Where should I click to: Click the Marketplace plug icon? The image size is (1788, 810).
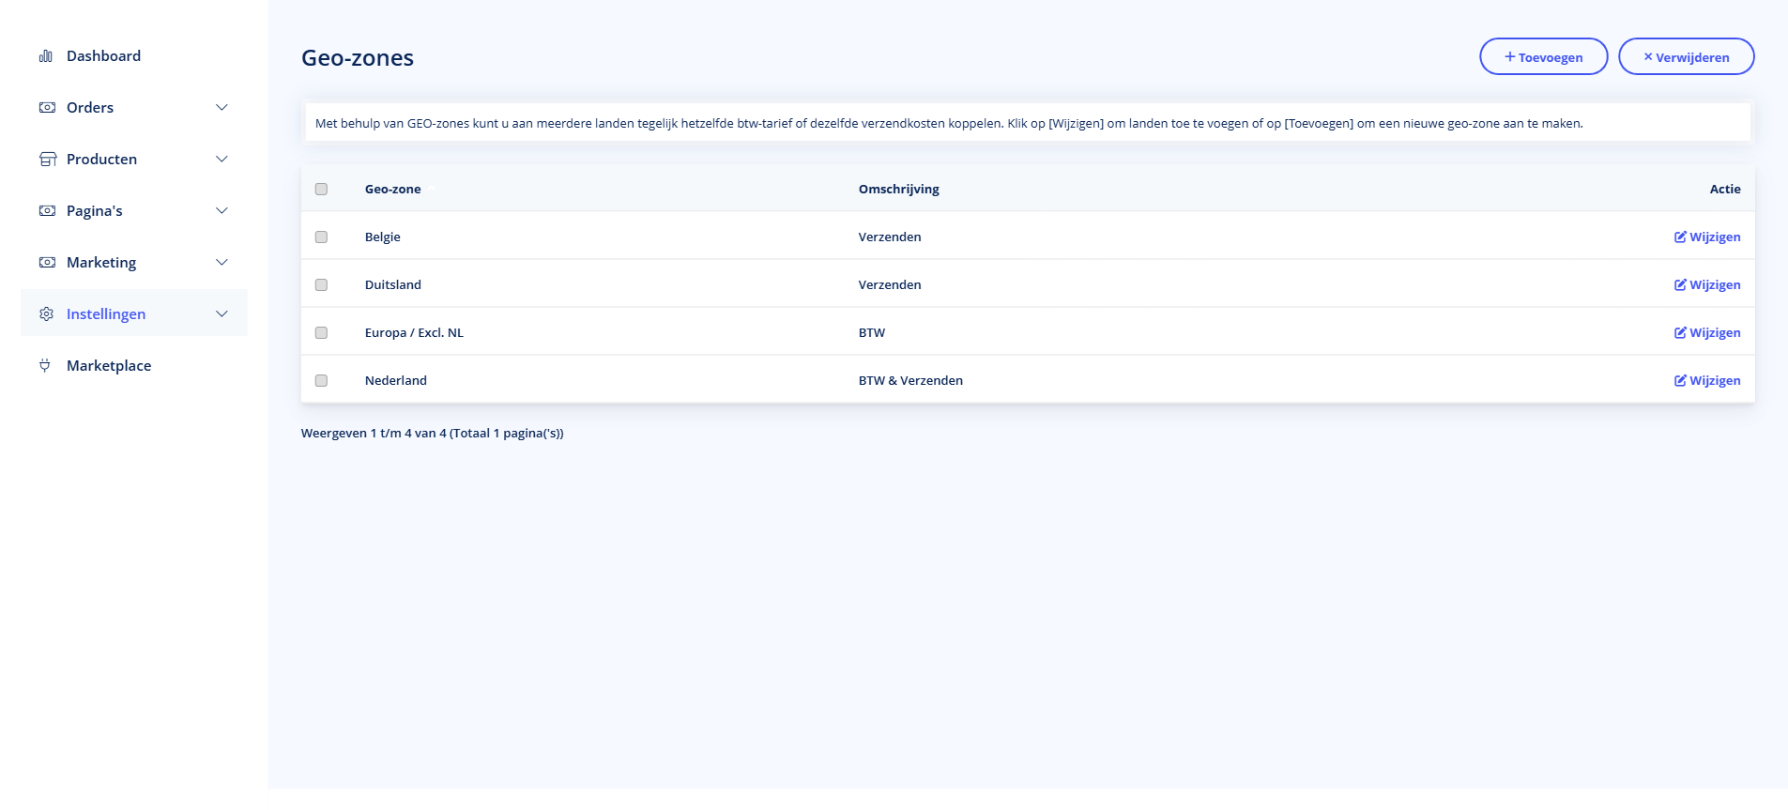pos(45,366)
